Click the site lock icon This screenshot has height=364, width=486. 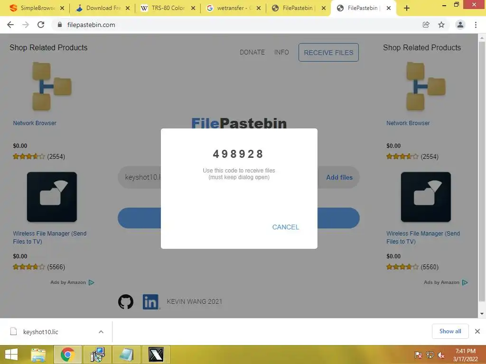60,25
